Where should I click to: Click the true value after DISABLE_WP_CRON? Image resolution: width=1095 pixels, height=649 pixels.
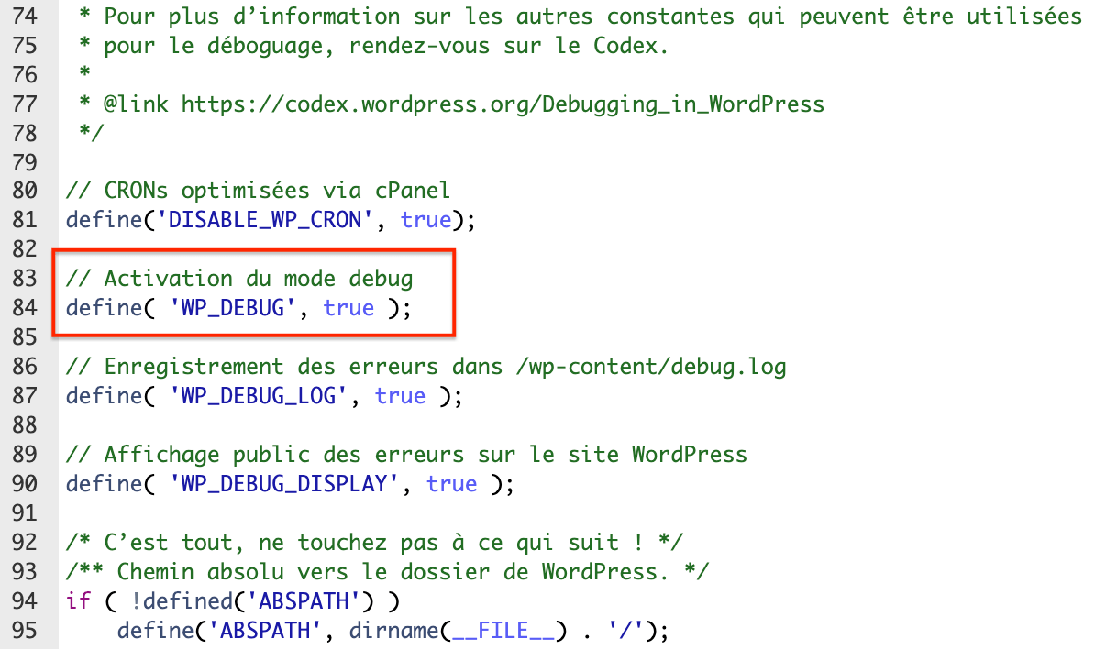click(x=426, y=219)
